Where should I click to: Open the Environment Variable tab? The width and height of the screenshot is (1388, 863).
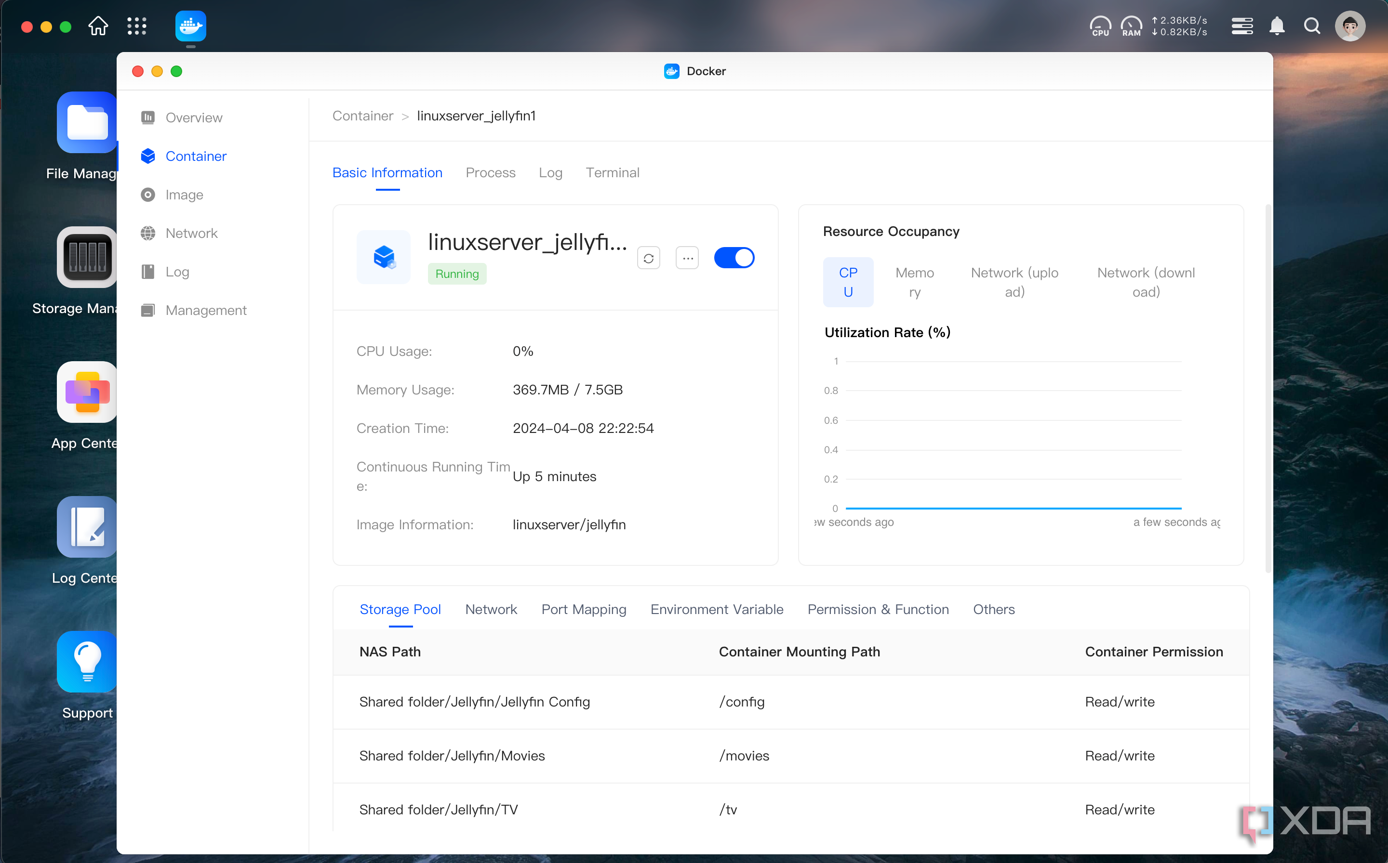tap(717, 610)
